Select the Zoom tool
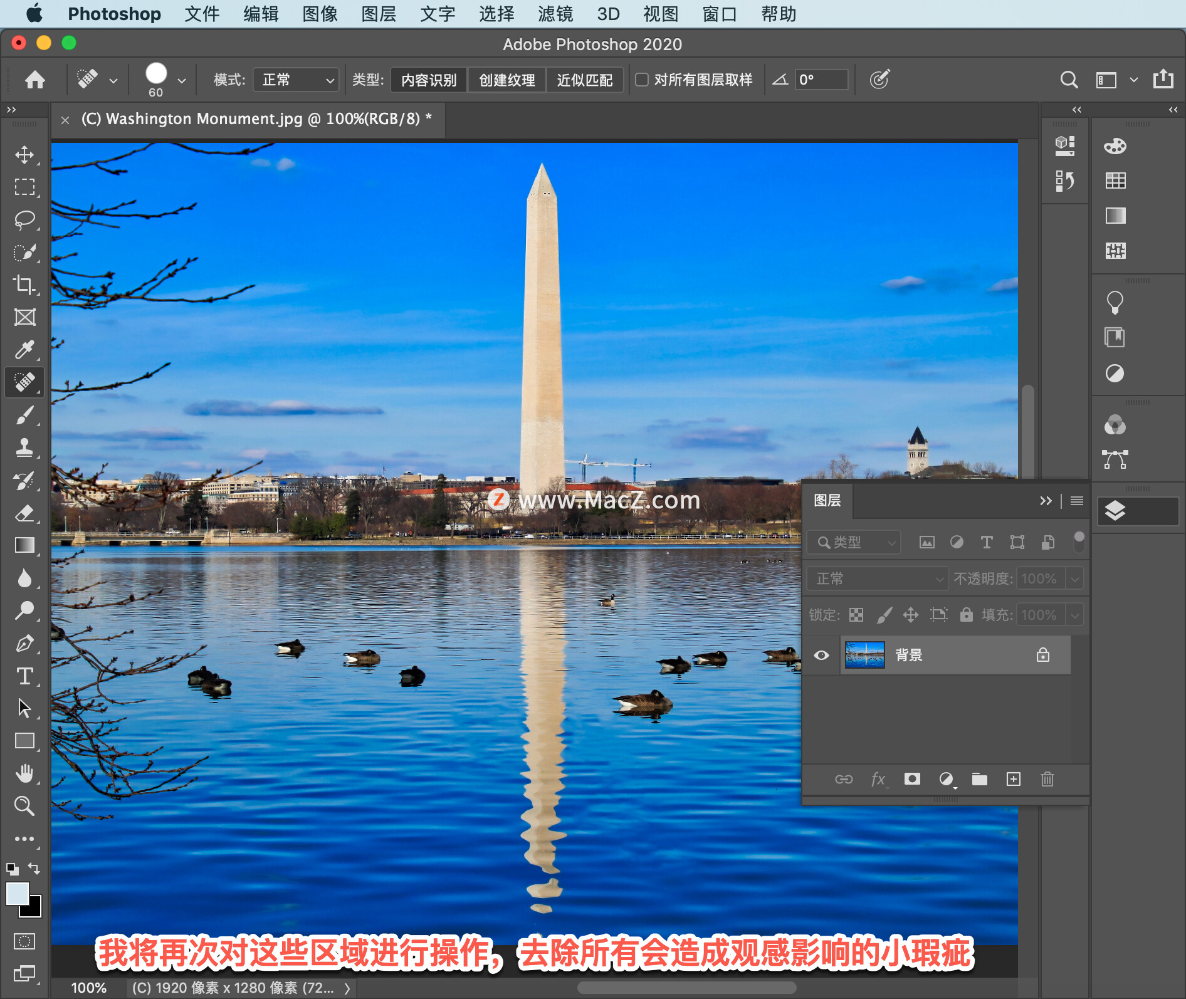This screenshot has width=1186, height=999. (24, 806)
